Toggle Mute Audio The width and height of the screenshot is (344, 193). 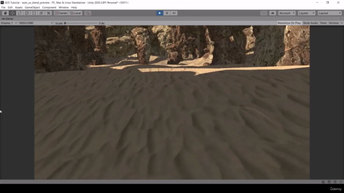[311, 23]
